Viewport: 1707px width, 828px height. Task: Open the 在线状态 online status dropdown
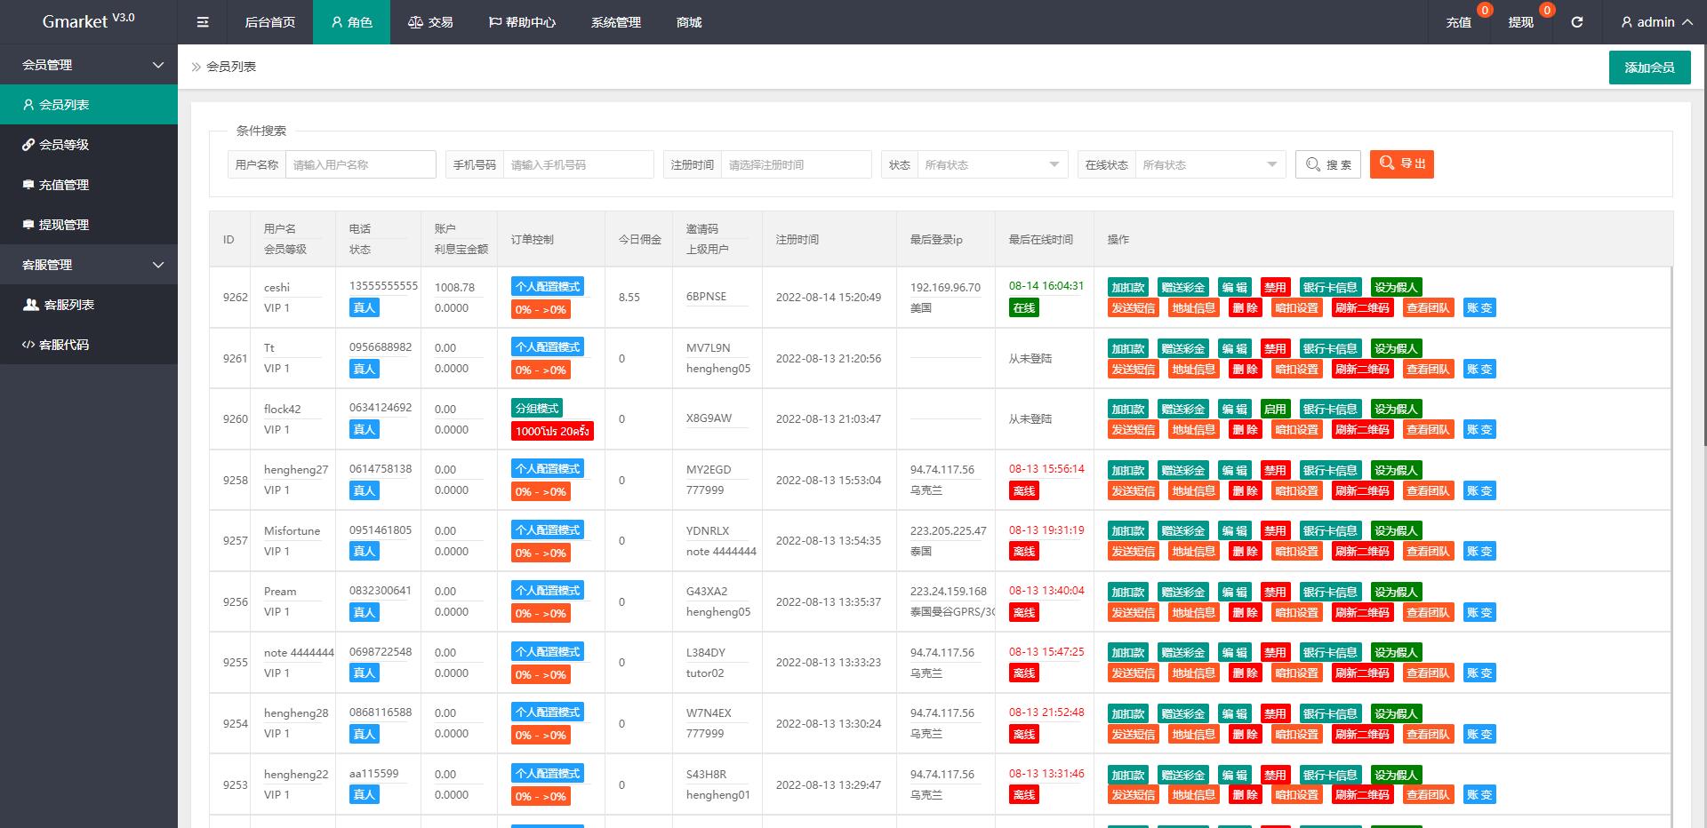(x=1209, y=164)
